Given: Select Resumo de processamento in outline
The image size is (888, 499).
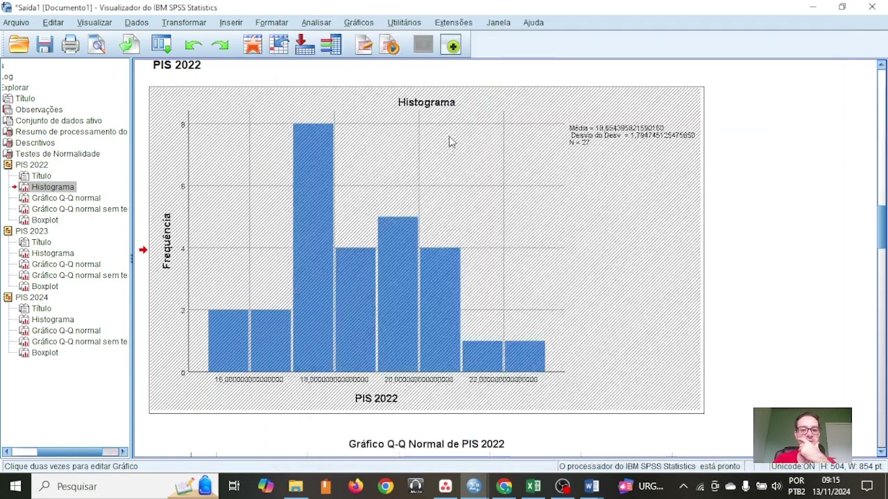Looking at the screenshot, I should (x=71, y=132).
